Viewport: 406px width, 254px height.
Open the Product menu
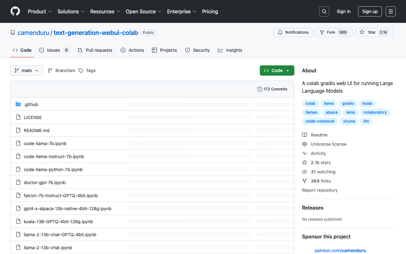click(40, 11)
